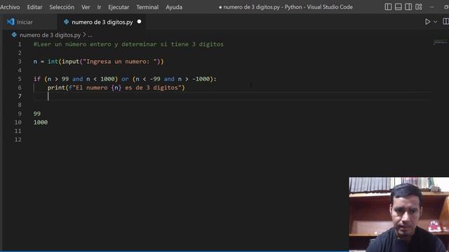Open the Selección menu

(x=62, y=7)
